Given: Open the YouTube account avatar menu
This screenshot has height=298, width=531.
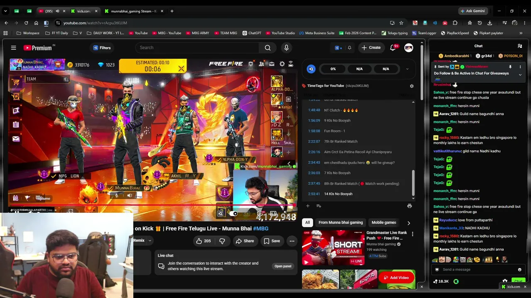Looking at the screenshot, I should 409,48.
